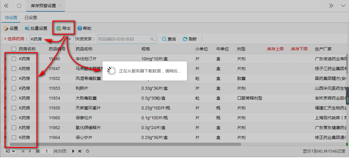Check the row for 辛伐他汀片

[14, 59]
